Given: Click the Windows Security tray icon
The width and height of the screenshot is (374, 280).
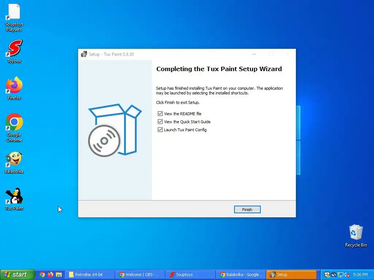Looking at the screenshot, I should point(327,275).
